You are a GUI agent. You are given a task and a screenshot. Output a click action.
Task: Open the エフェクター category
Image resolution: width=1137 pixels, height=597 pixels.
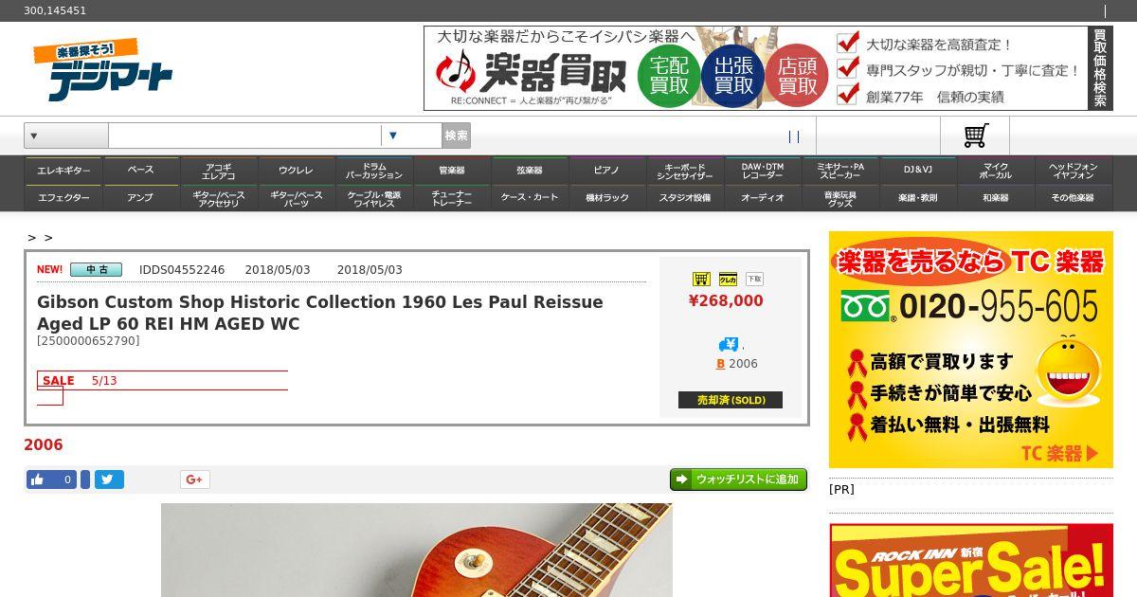tap(63, 198)
